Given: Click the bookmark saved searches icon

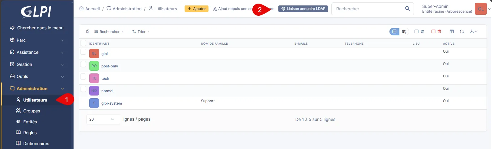Looking at the screenshot, I should click(87, 31).
